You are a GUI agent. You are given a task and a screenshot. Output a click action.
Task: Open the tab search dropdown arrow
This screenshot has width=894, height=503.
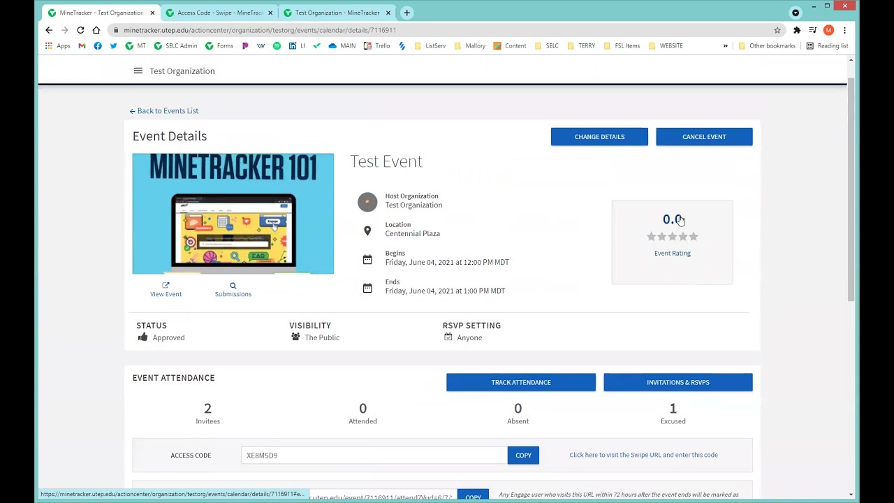tap(796, 13)
